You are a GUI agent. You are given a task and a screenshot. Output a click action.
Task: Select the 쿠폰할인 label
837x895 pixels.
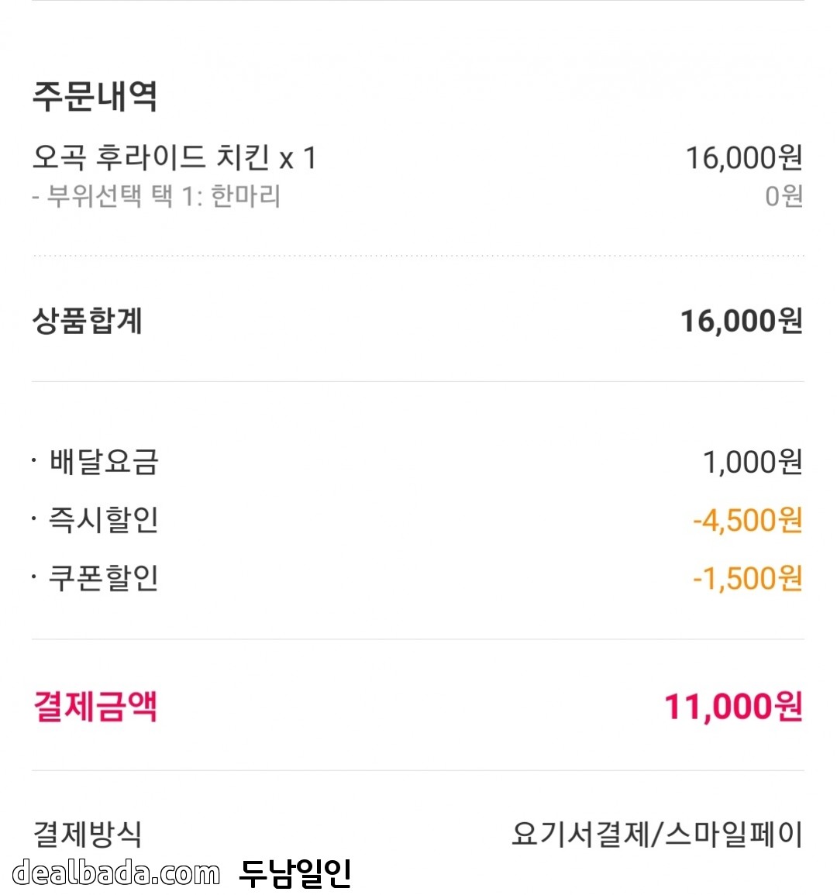(x=104, y=578)
